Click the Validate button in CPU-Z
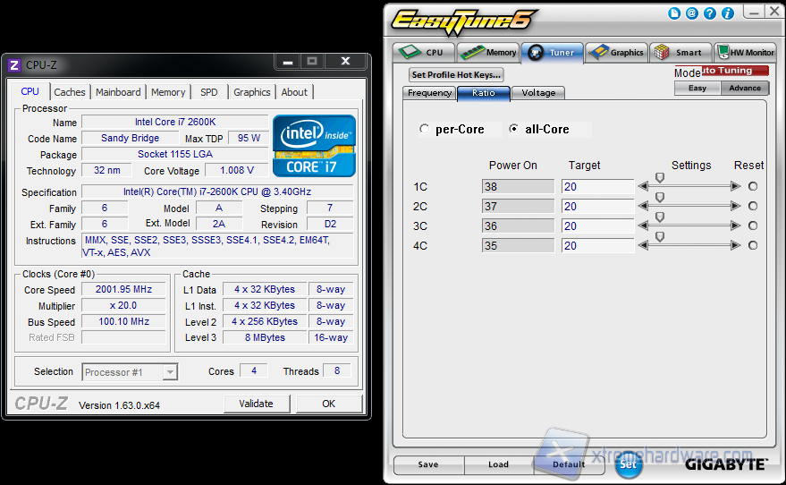The width and height of the screenshot is (786, 485). (256, 404)
